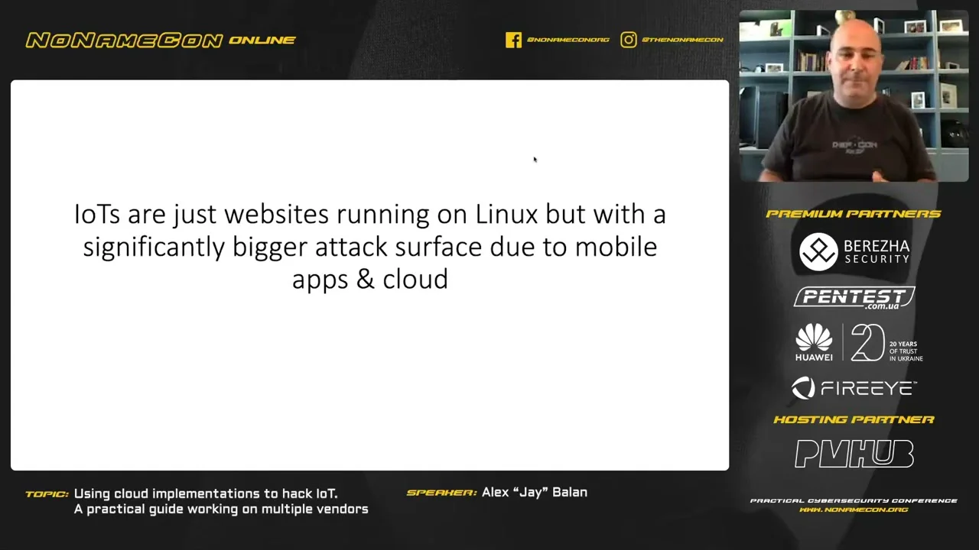Select the speaker webcam video thumbnail
979x550 pixels.
[x=854, y=96]
